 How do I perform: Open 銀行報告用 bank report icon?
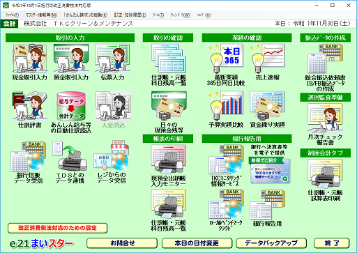click(x=267, y=208)
